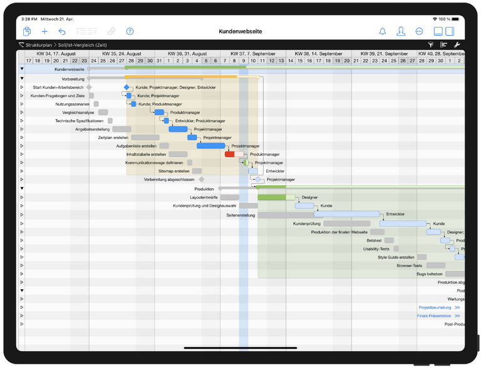
Task: Select the Soll/Ist-Vergleich (Zeit) breadcrumb
Action: (x=83, y=45)
